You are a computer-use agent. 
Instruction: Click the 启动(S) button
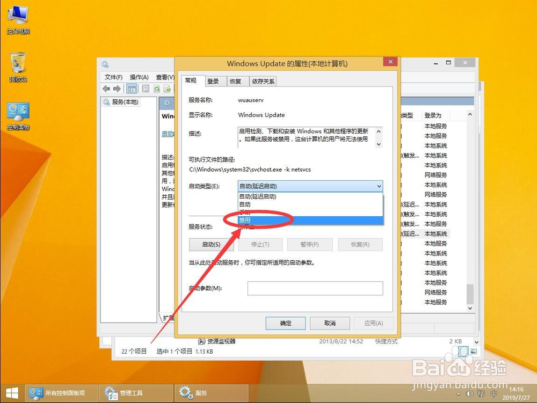pos(211,245)
